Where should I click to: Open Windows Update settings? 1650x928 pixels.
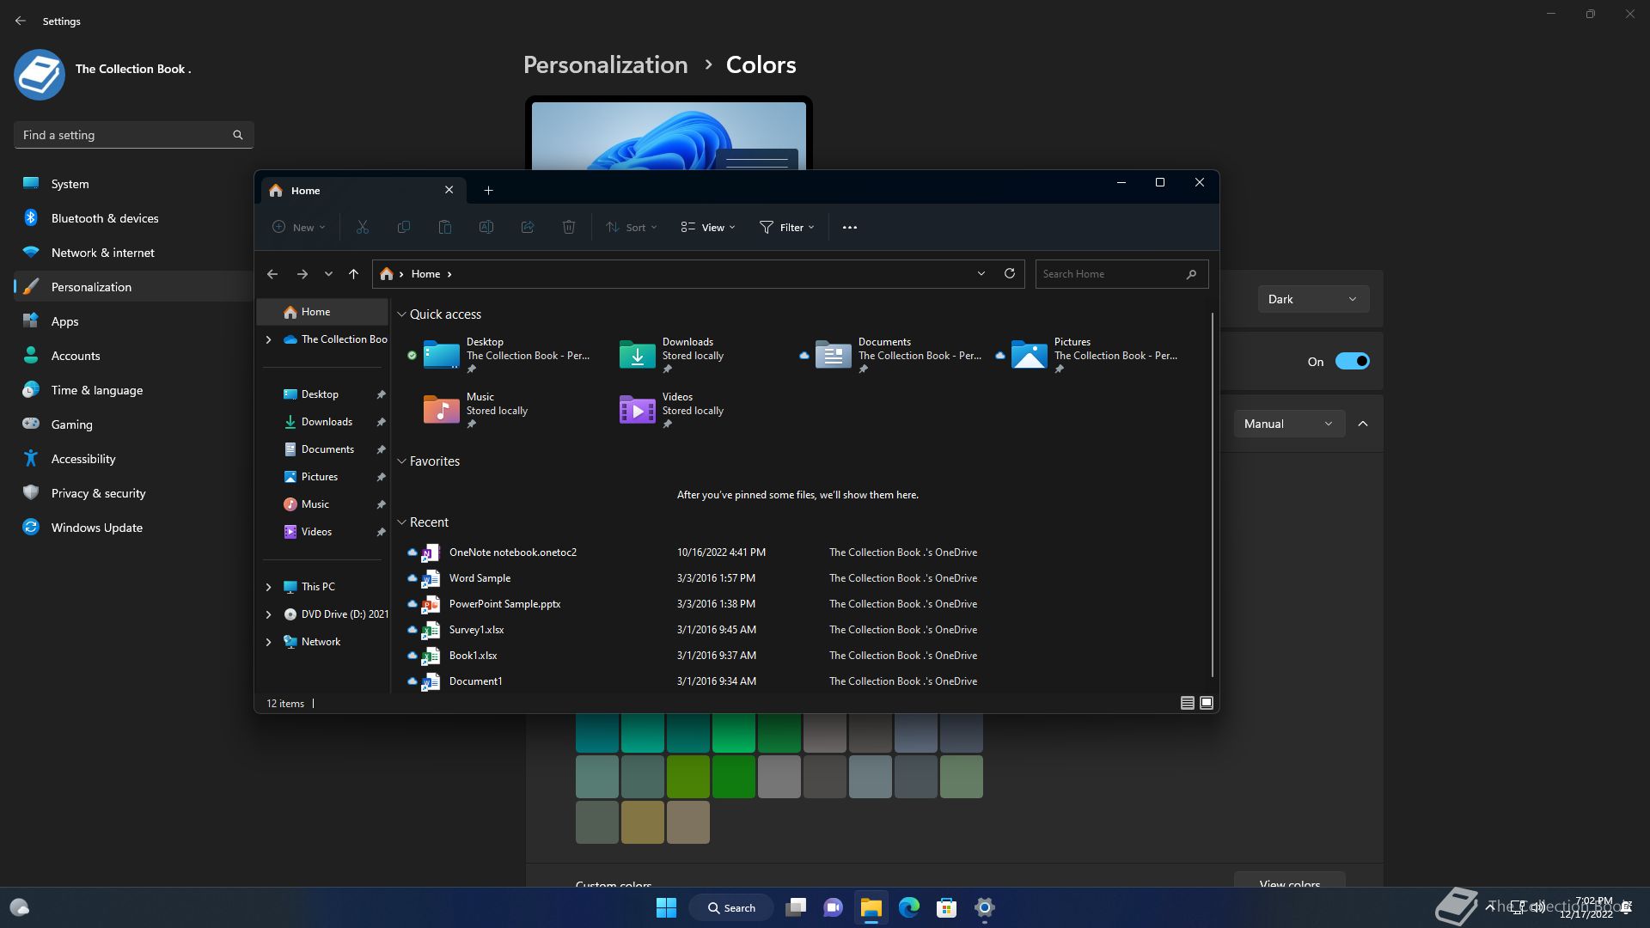click(133, 528)
